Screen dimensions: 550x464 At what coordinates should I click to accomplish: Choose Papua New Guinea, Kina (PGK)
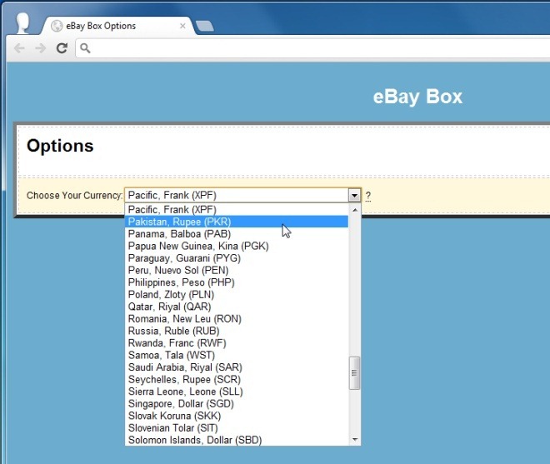237,246
